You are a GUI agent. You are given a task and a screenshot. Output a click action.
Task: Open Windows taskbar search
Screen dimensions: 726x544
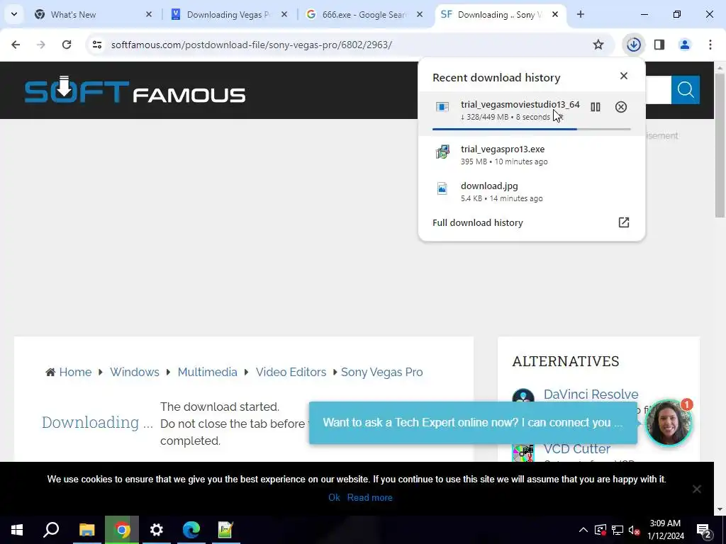click(51, 530)
